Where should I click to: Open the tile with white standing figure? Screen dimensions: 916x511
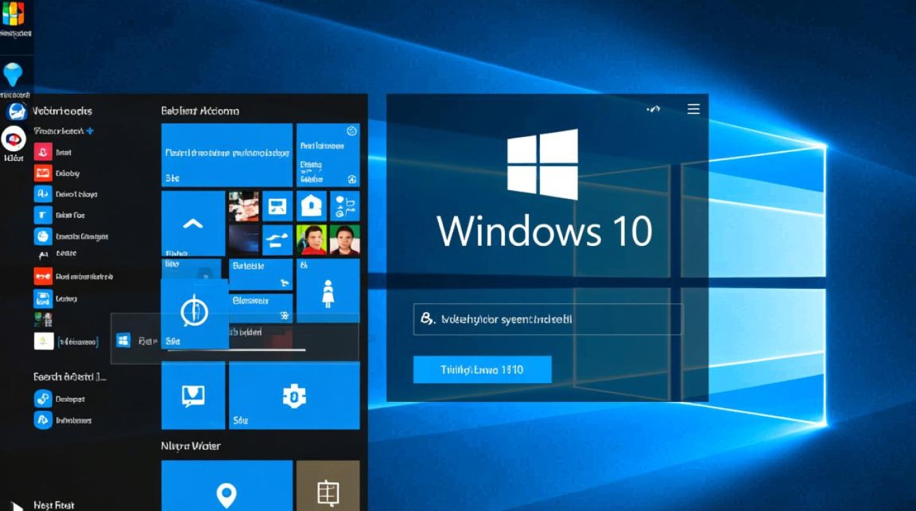pyautogui.click(x=328, y=291)
